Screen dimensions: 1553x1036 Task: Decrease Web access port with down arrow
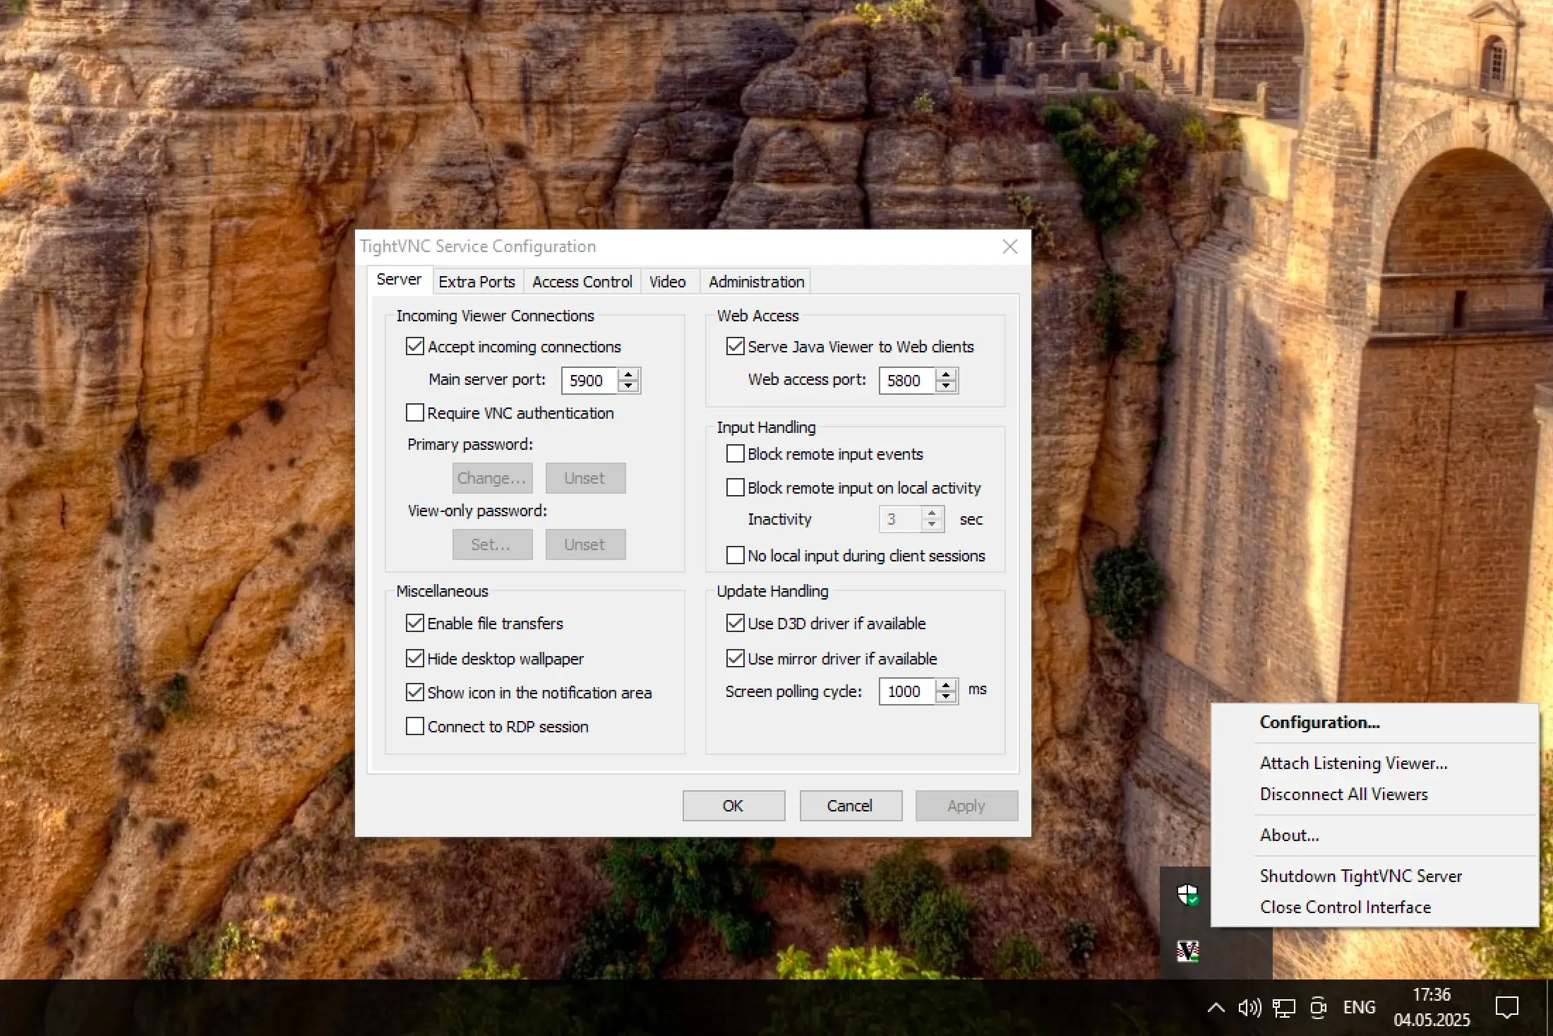tap(946, 386)
